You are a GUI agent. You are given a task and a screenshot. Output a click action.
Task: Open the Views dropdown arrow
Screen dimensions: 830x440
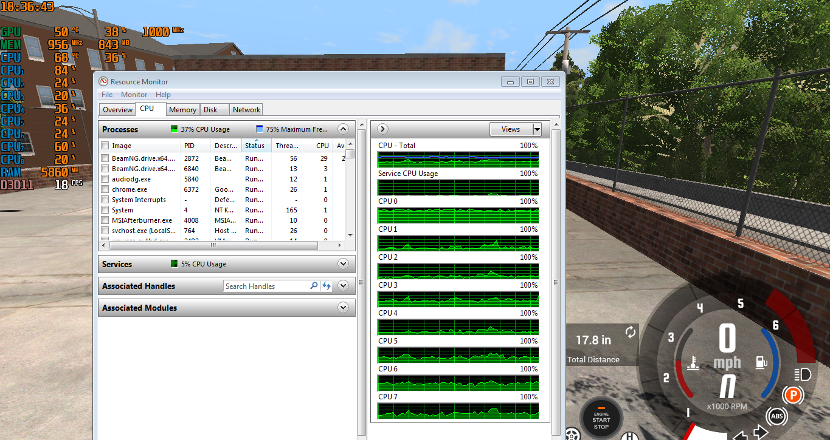[x=537, y=129]
